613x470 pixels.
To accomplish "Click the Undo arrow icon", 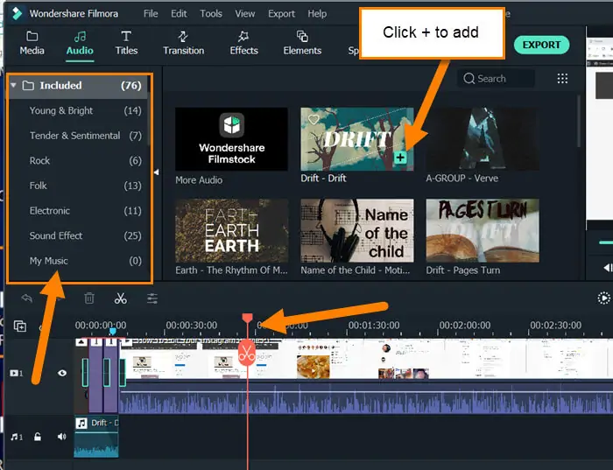I will [x=26, y=298].
